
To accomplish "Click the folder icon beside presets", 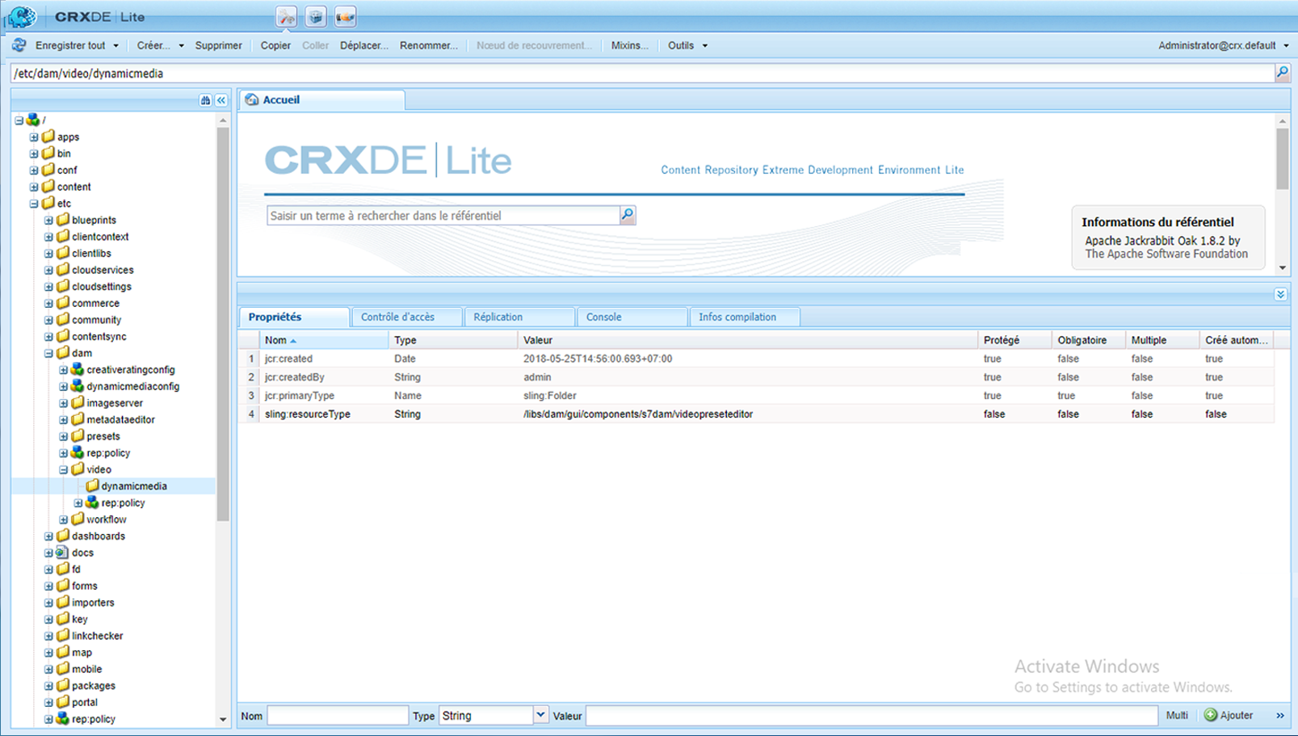I will [x=78, y=436].
